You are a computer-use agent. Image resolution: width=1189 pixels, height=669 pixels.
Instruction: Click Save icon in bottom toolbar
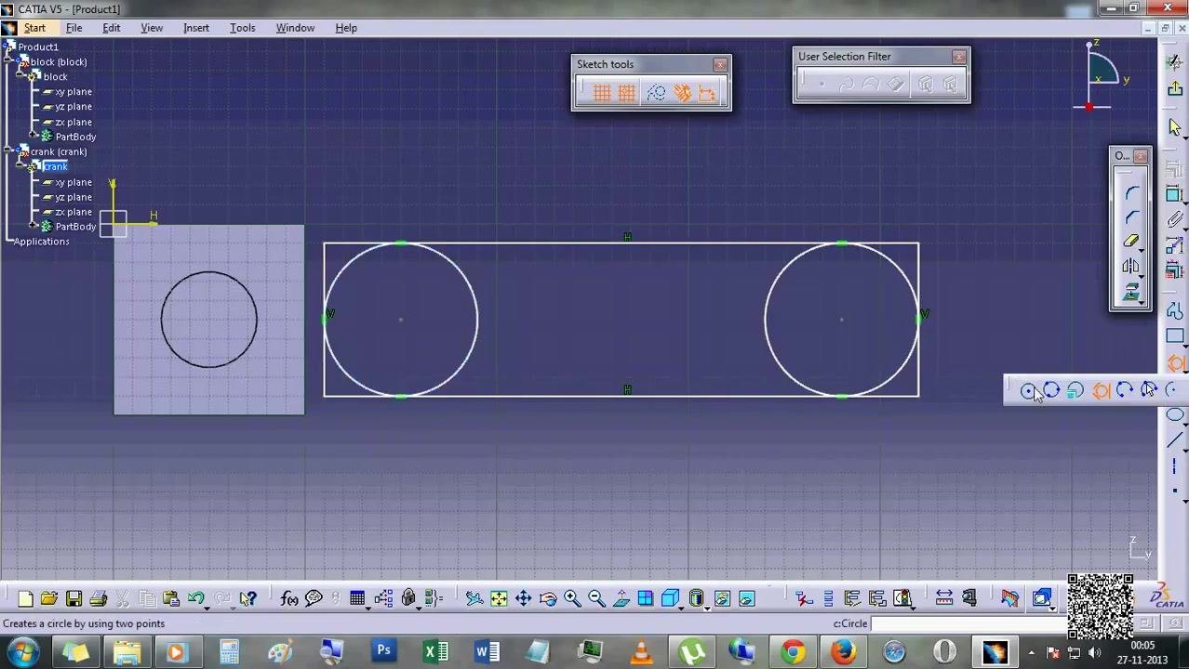73,598
